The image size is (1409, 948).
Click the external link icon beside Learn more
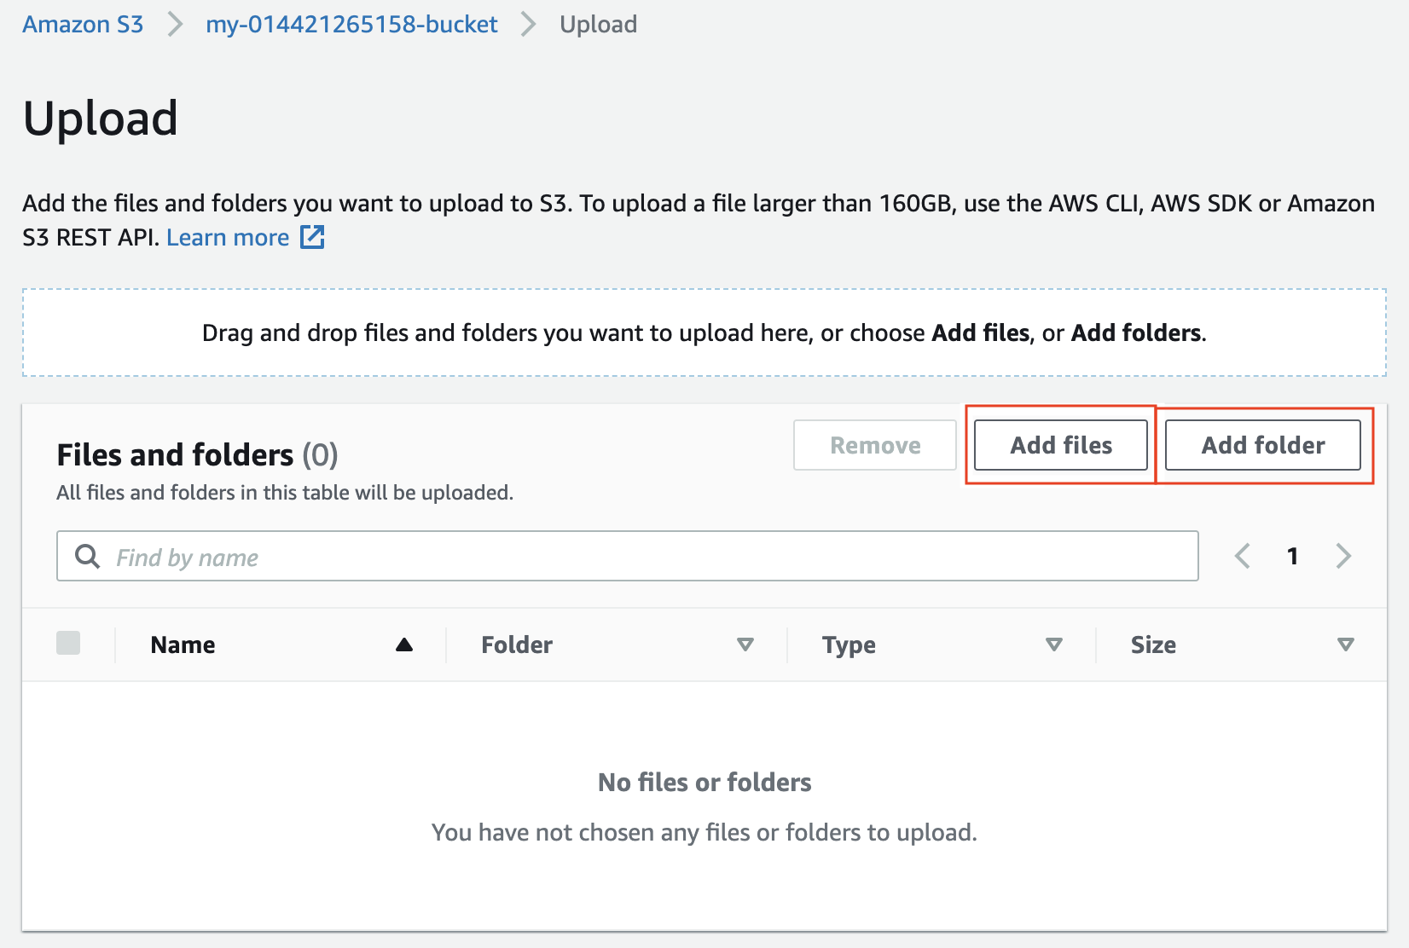312,237
